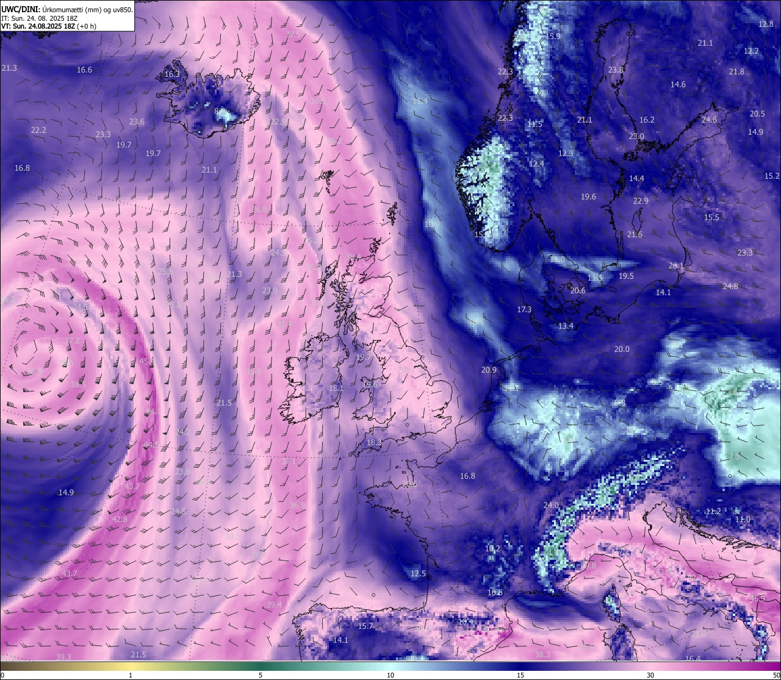Click the 'VT: Sun. 24.08.2025 18Z (+0 h)' line

(49, 26)
